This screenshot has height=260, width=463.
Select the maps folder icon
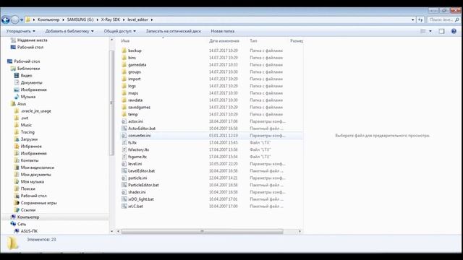click(x=124, y=93)
